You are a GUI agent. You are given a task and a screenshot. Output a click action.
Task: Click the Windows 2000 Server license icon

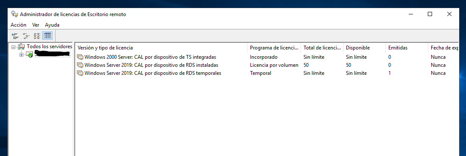tap(80, 57)
